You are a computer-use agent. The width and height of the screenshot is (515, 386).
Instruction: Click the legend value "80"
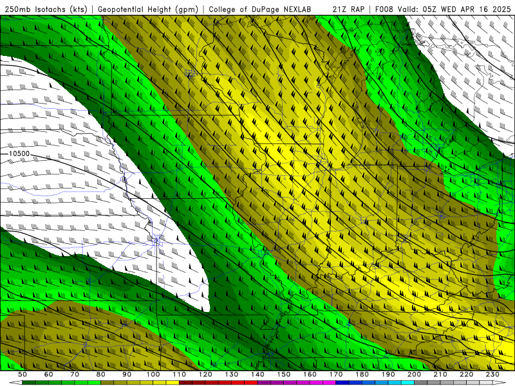101,374
